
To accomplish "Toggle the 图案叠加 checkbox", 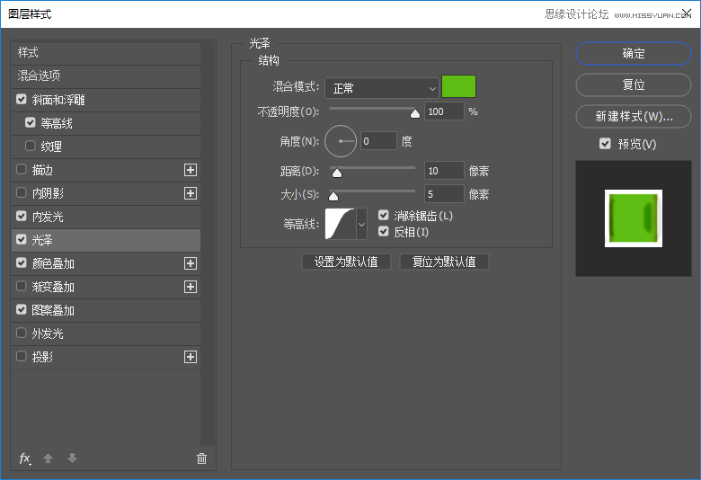I will click(21, 309).
